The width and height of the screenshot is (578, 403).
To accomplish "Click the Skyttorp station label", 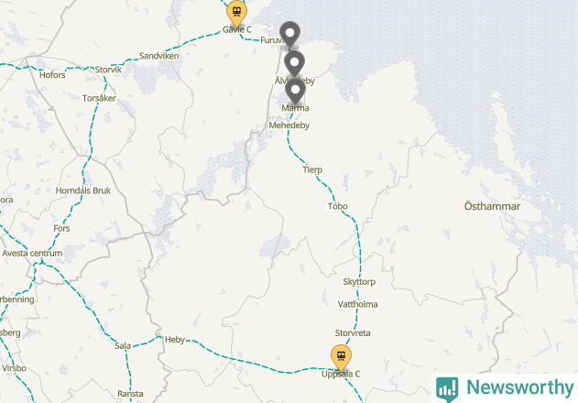I will click(359, 282).
